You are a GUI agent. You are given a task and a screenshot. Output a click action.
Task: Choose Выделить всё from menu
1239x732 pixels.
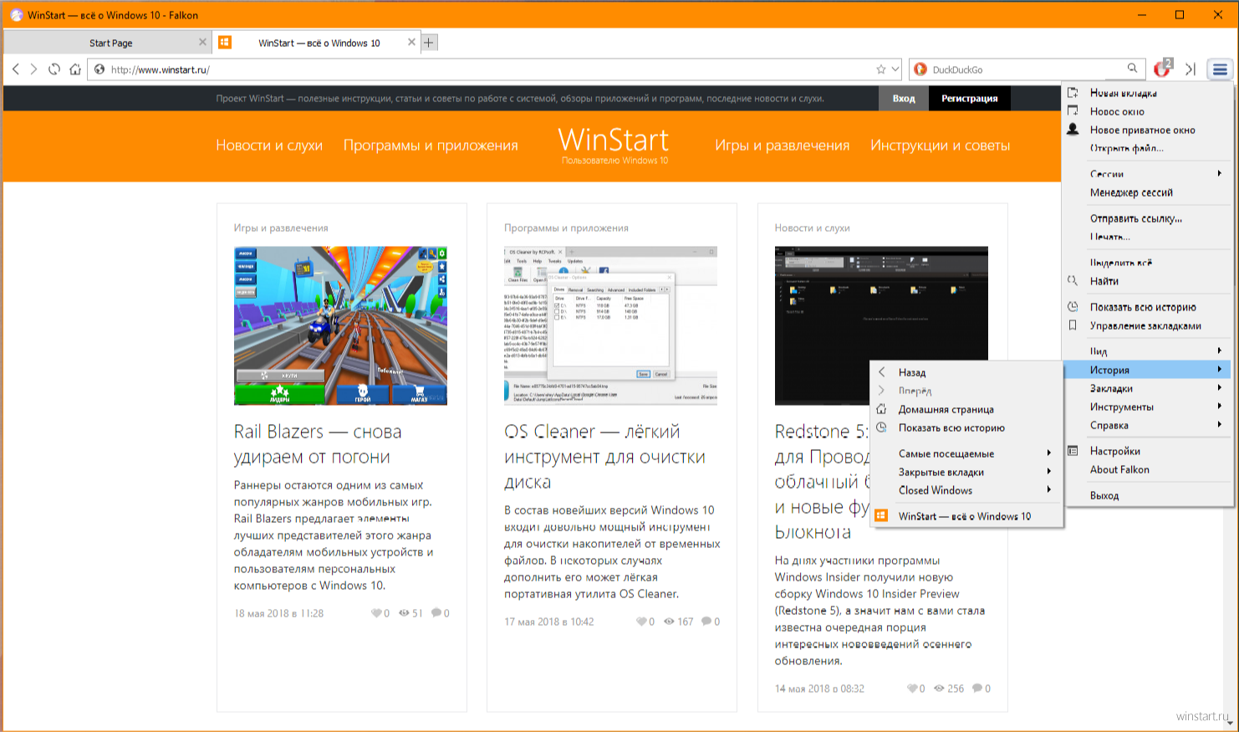tap(1150, 263)
